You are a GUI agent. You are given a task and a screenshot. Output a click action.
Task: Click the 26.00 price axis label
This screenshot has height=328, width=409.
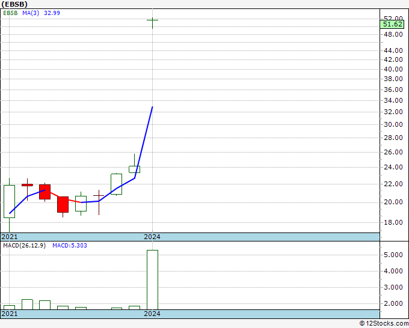(393, 152)
